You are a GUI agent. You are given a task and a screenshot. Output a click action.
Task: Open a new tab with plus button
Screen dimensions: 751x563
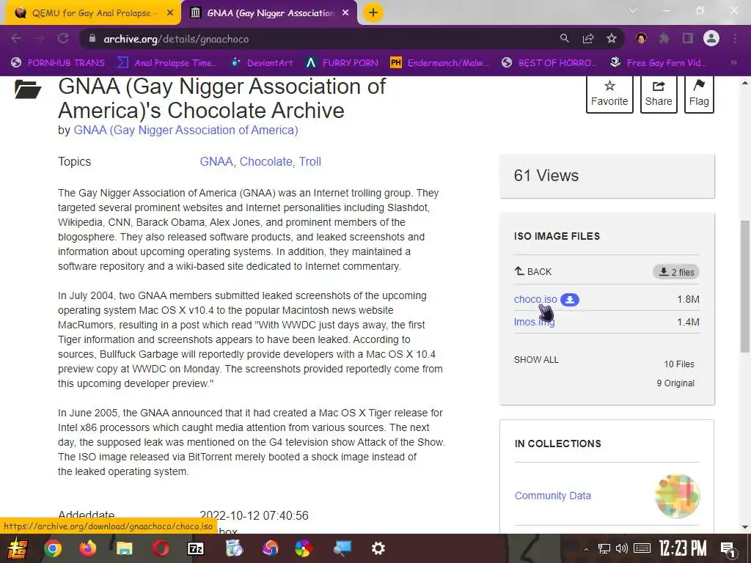pos(373,13)
